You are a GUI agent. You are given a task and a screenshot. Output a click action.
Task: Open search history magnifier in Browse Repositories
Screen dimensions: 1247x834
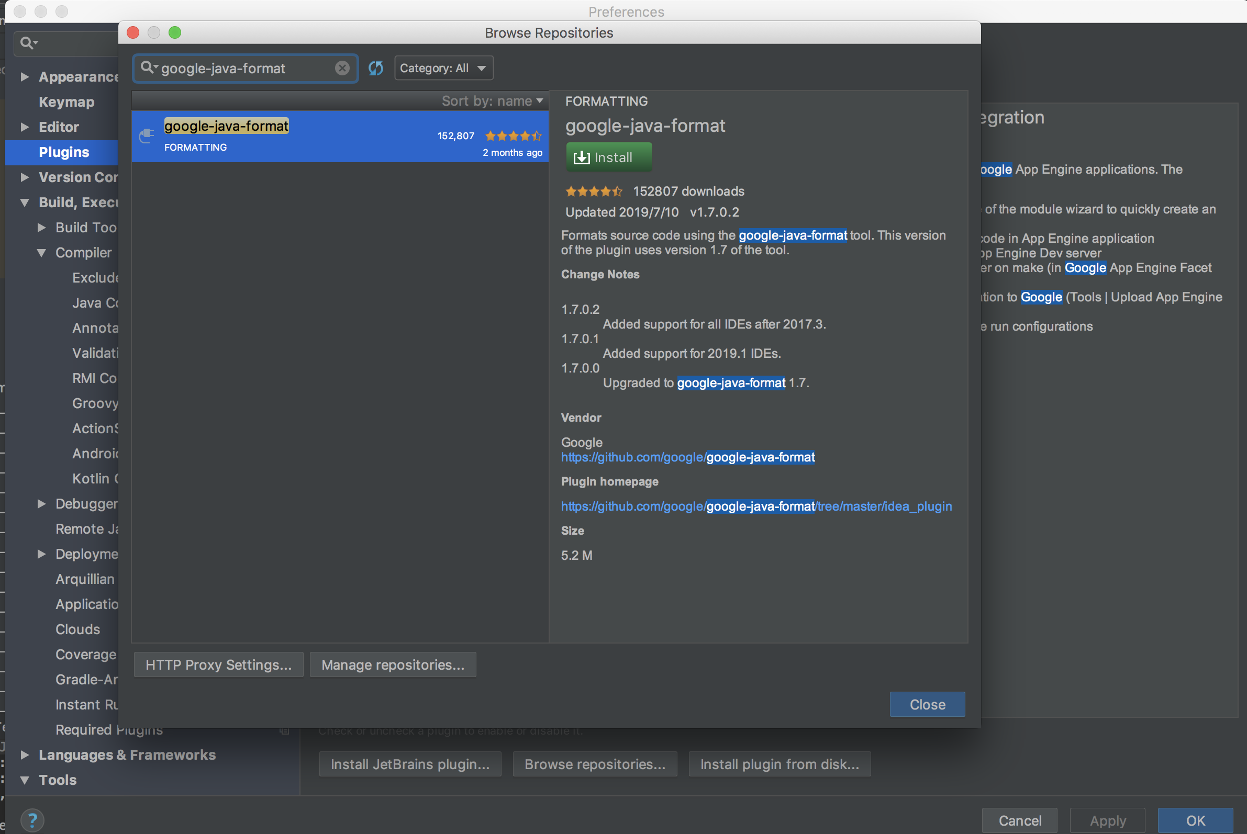coord(149,67)
